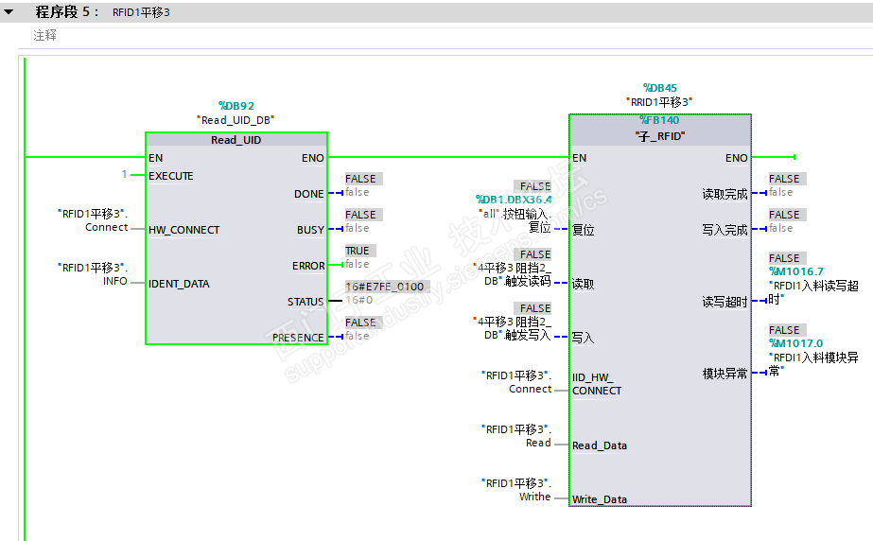The image size is (873, 541).
Task: Select IDENT_DATA input pin
Action: pyautogui.click(x=179, y=284)
